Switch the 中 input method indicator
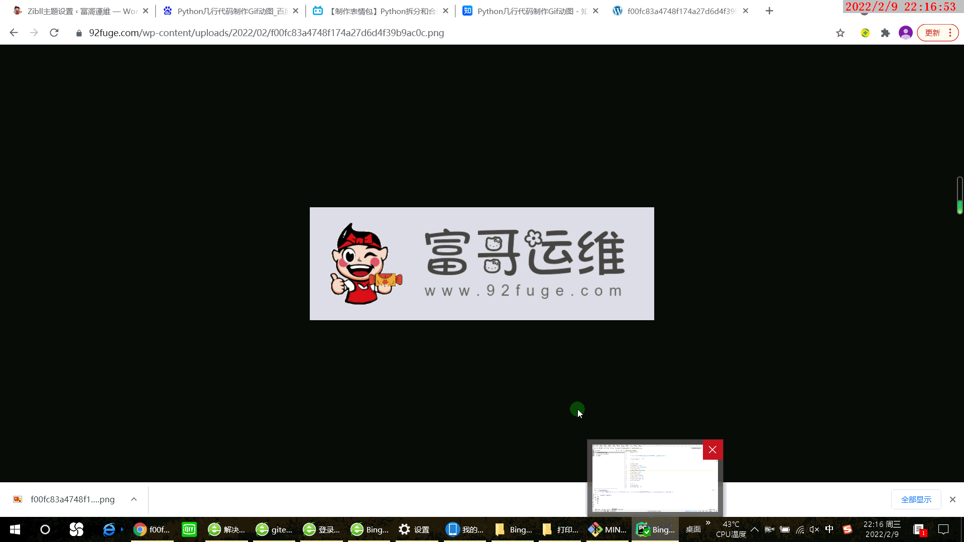 [x=829, y=529]
